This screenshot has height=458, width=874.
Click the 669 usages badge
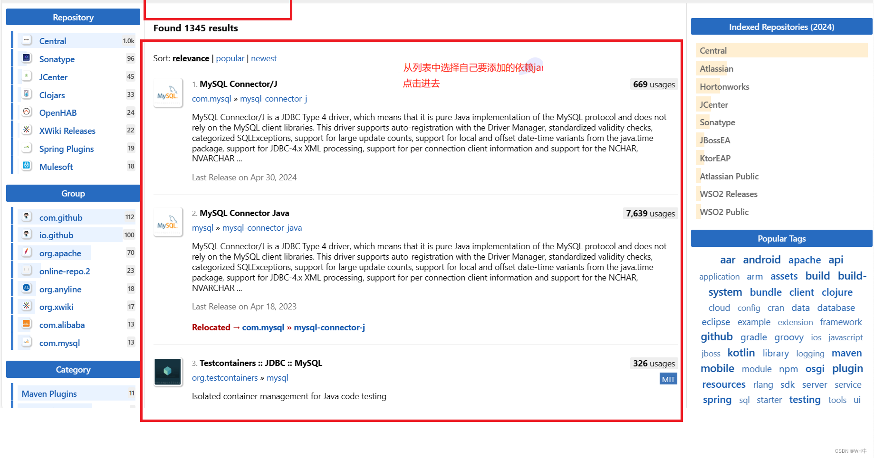pos(654,84)
